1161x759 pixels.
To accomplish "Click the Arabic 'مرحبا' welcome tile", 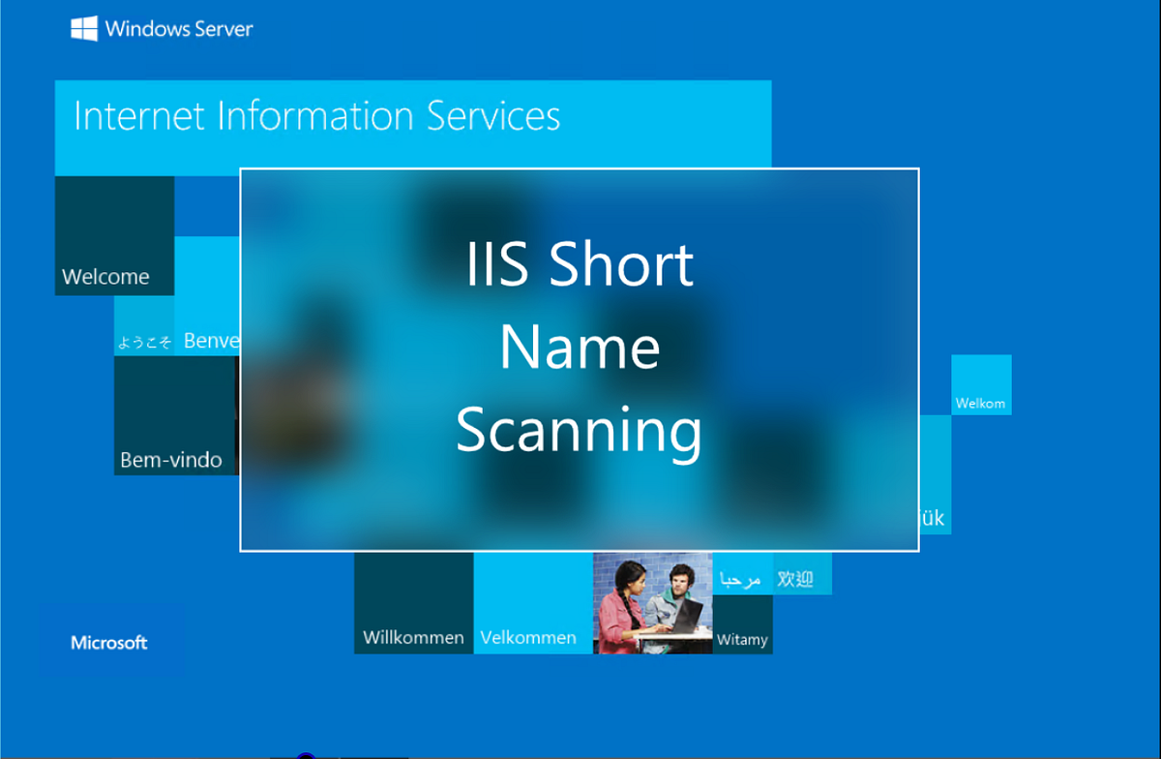I will pos(741,575).
